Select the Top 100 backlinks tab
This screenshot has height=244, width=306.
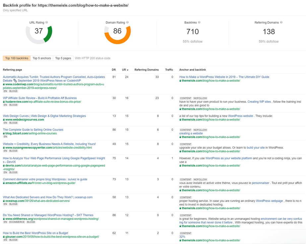click(17, 58)
